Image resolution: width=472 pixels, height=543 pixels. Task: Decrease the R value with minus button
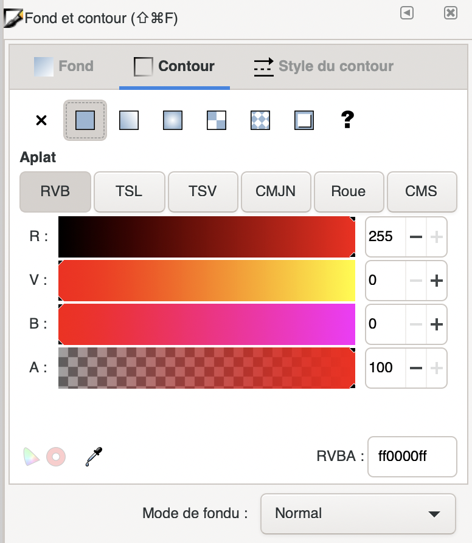coord(416,236)
